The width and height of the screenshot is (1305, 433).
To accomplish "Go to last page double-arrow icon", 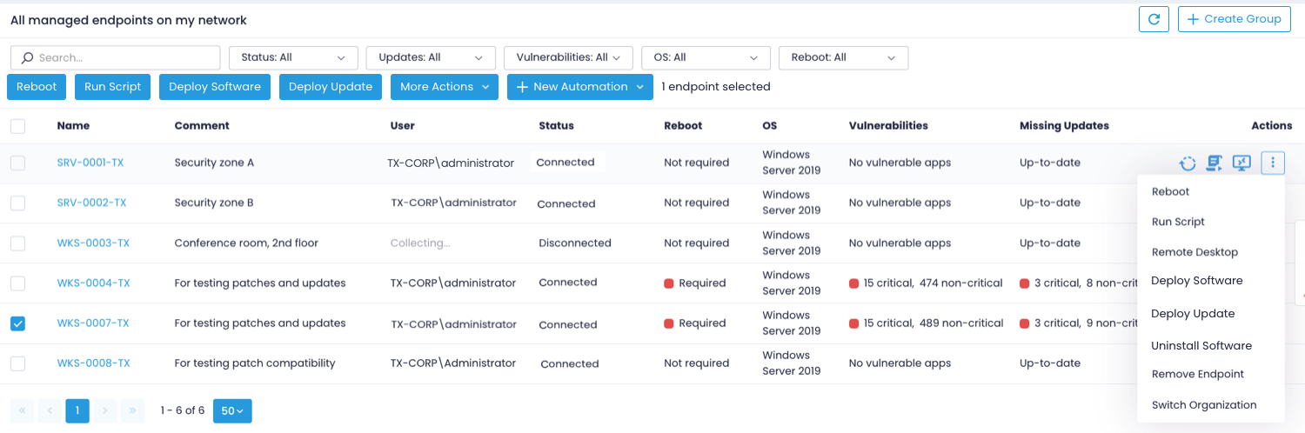I will pyautogui.click(x=133, y=410).
